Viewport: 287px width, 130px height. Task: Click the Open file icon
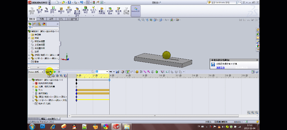tap(63, 2)
